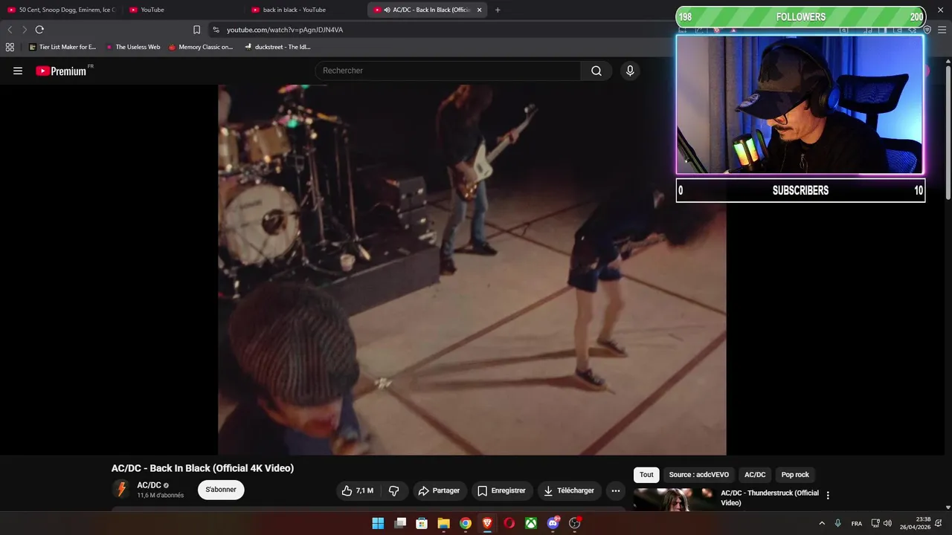This screenshot has width=952, height=535.
Task: Open the FRA input language switcher
Action: pyautogui.click(x=857, y=523)
